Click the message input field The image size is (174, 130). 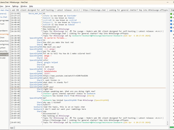click(x=90, y=127)
